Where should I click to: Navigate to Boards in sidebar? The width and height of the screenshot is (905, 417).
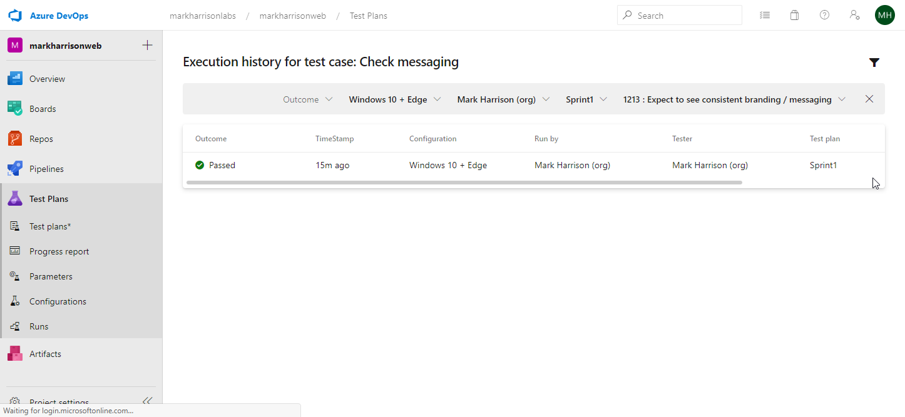[x=43, y=109]
